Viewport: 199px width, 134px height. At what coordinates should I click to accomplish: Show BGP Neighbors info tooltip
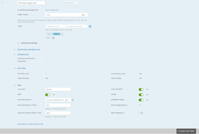point(142,113)
